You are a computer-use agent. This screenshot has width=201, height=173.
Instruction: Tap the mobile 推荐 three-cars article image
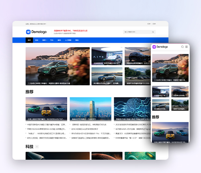tap(170, 132)
